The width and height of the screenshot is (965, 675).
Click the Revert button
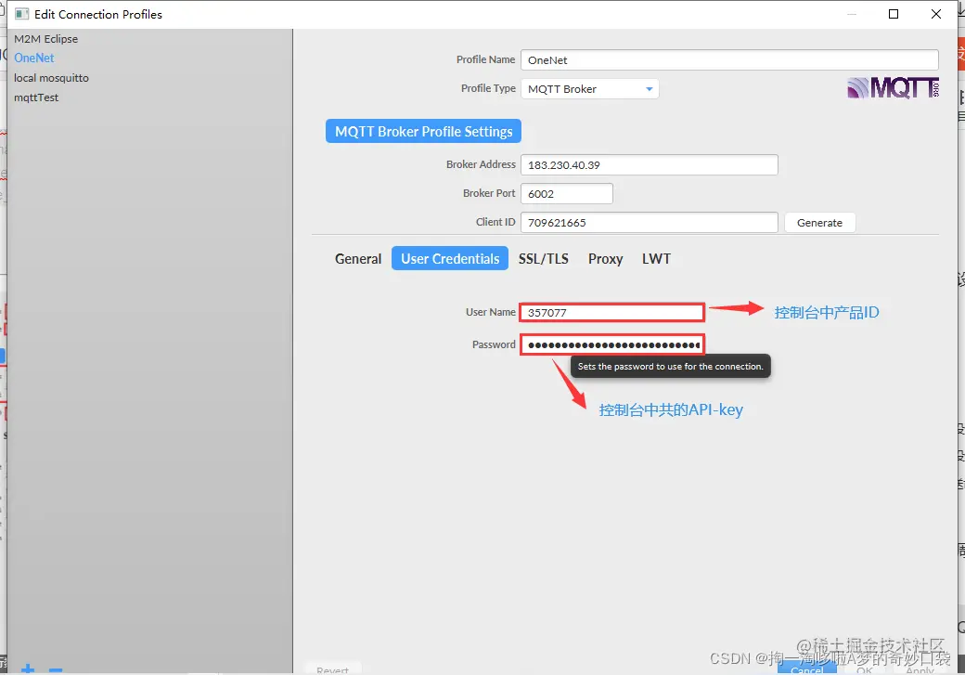point(333,669)
